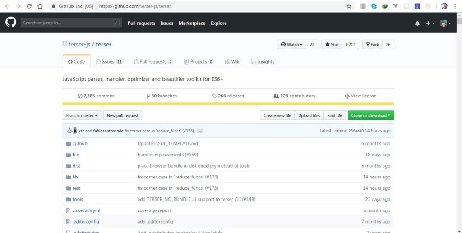Open the Skype extension icon
Viewport: 462px width, 233px height.
click(x=374, y=6)
